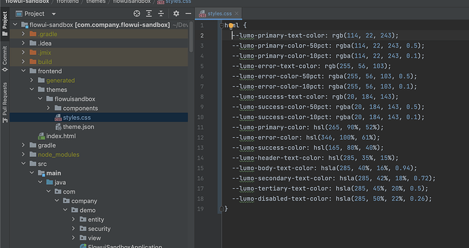
Task: Expand the node_modules folder
Action: (23, 155)
